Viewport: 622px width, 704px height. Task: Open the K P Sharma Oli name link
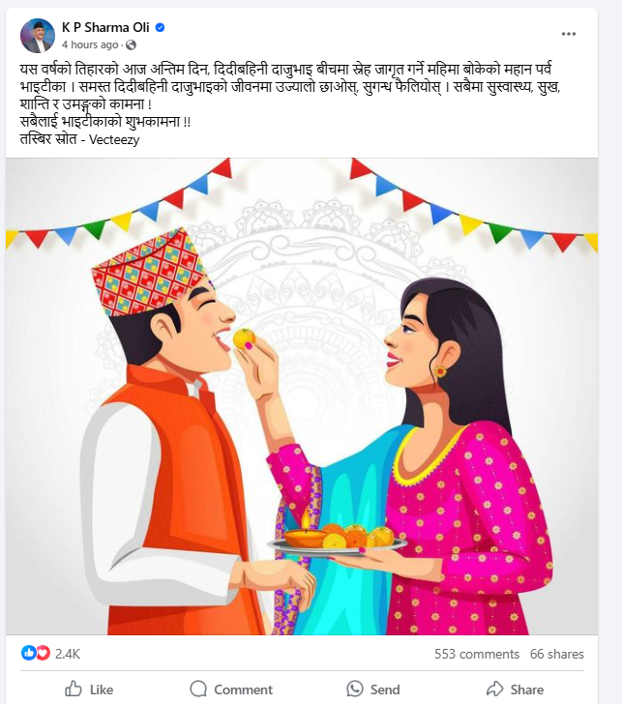coord(105,27)
